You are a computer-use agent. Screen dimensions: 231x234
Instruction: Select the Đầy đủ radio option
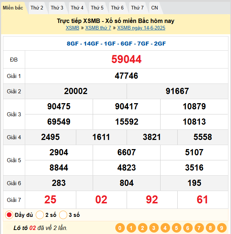[x=9, y=215]
